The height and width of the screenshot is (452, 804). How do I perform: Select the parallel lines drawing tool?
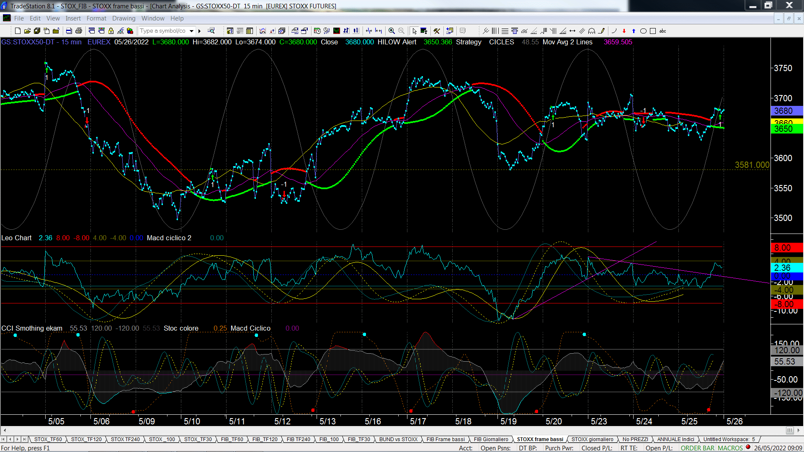[x=582, y=31]
